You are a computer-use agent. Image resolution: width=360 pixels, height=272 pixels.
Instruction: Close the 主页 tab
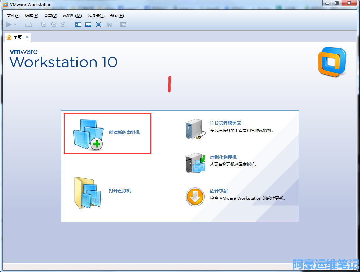(27, 37)
